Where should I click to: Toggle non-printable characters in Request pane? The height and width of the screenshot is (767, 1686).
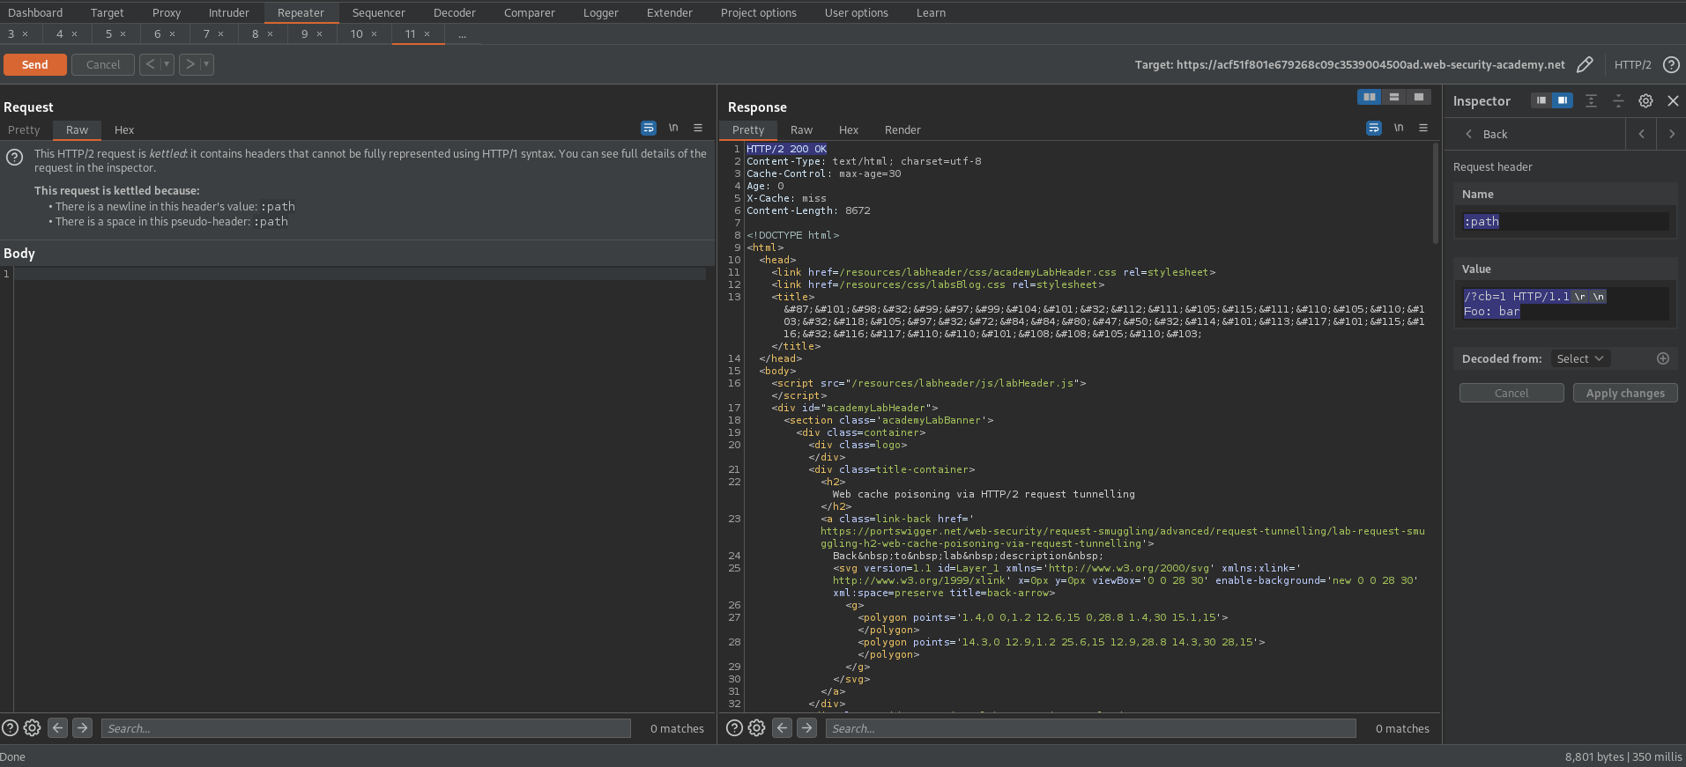pyautogui.click(x=673, y=128)
